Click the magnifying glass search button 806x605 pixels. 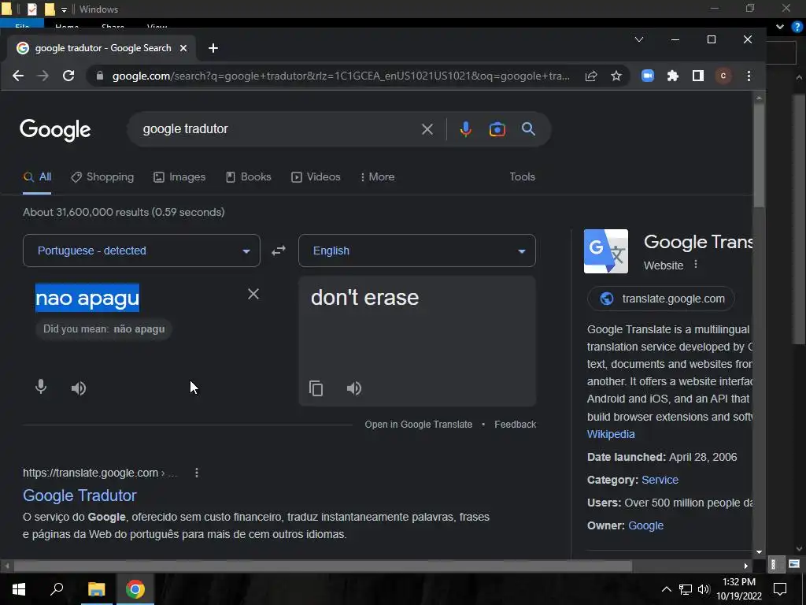pyautogui.click(x=528, y=129)
